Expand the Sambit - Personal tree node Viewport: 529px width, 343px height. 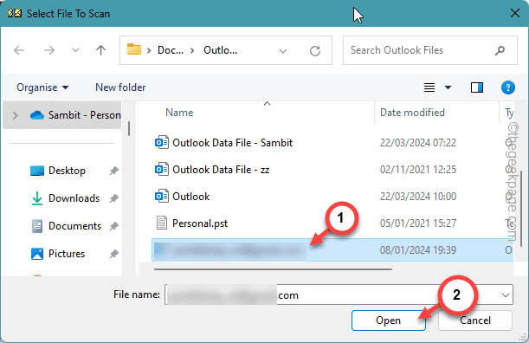click(x=16, y=115)
